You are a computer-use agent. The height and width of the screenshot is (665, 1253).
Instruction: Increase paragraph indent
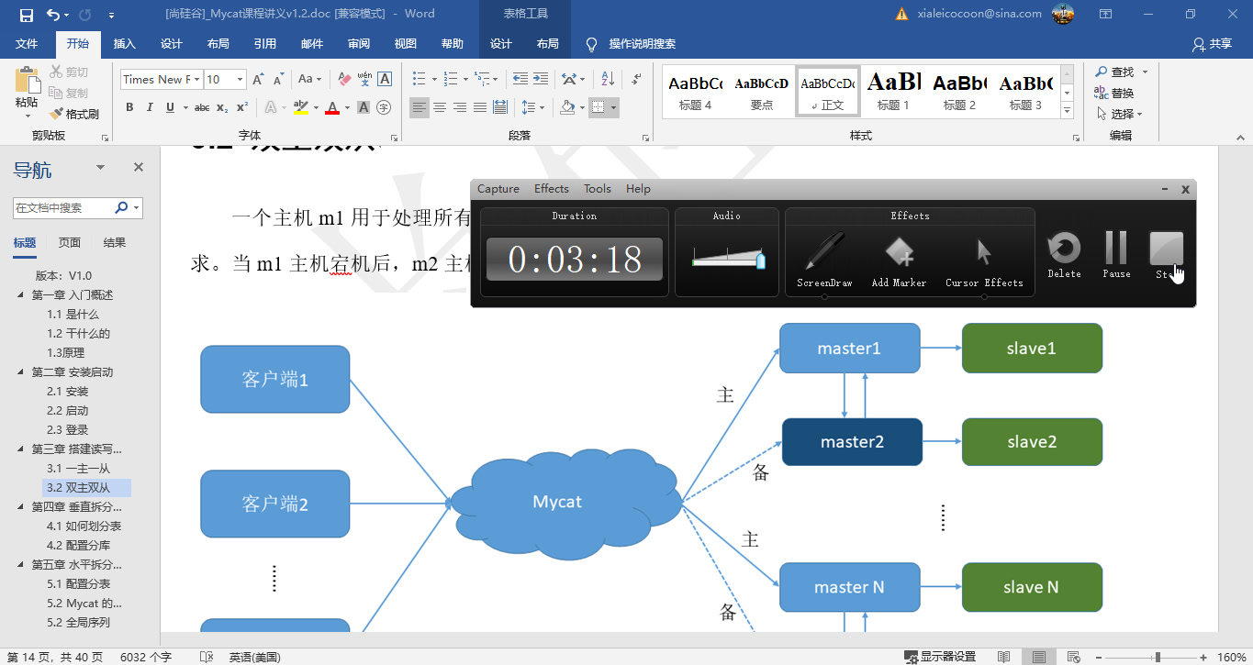pos(540,79)
